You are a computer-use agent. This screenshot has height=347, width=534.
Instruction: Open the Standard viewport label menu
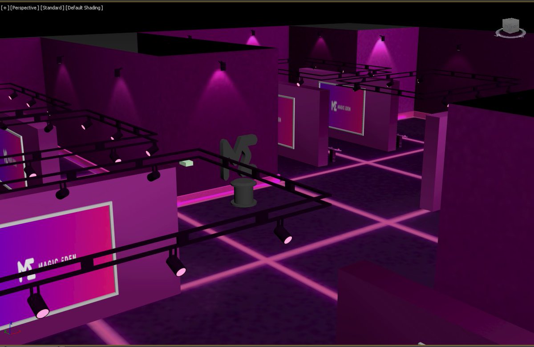coord(52,8)
